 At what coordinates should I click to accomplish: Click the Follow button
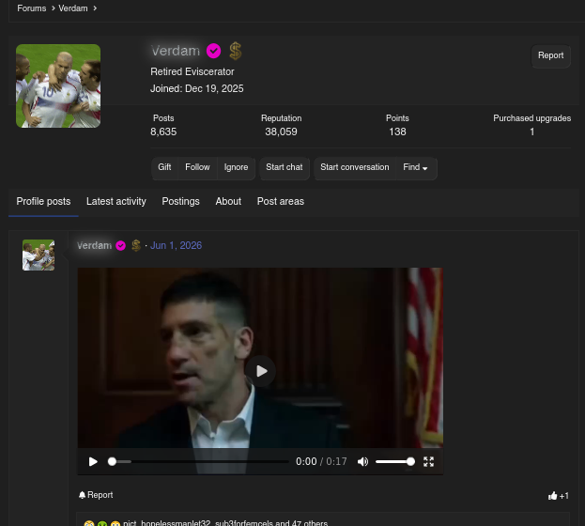tap(197, 167)
